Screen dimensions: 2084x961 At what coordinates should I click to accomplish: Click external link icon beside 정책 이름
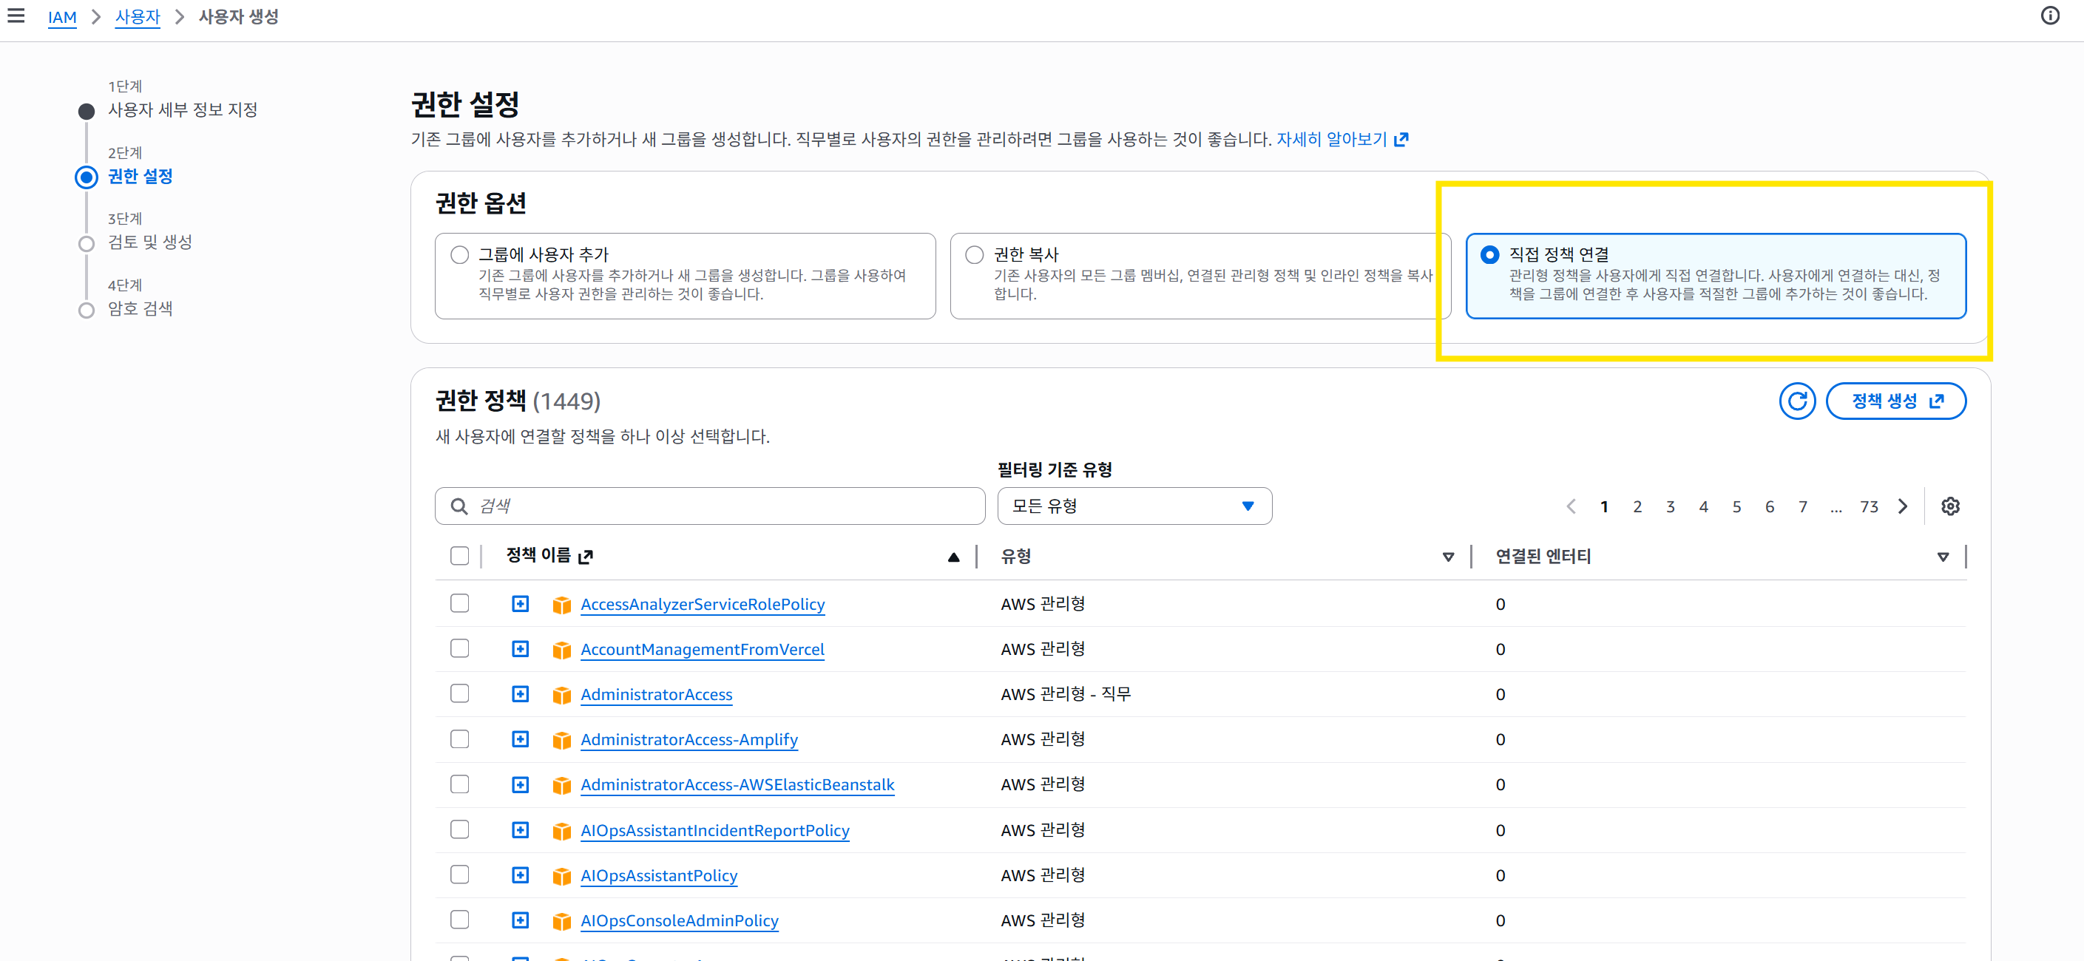pos(586,556)
